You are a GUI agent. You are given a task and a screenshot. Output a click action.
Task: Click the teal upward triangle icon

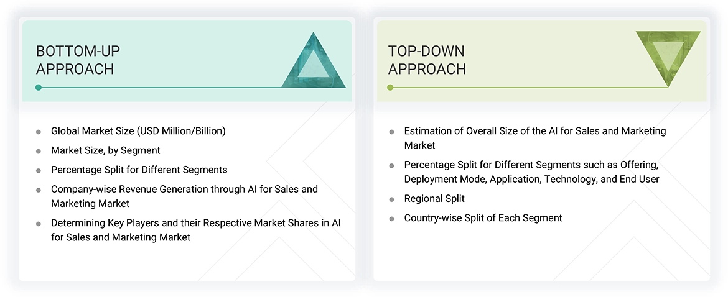[x=314, y=63]
